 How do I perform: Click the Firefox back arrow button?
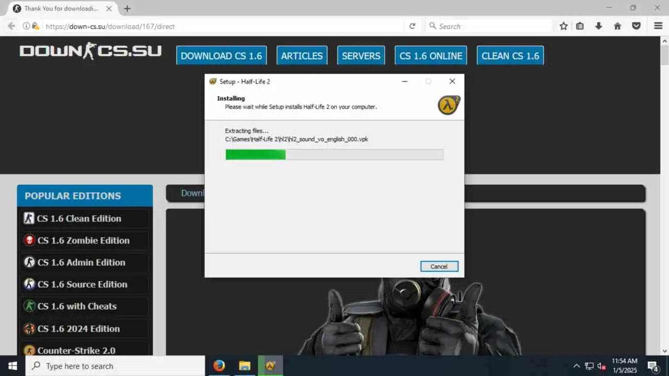(x=11, y=26)
